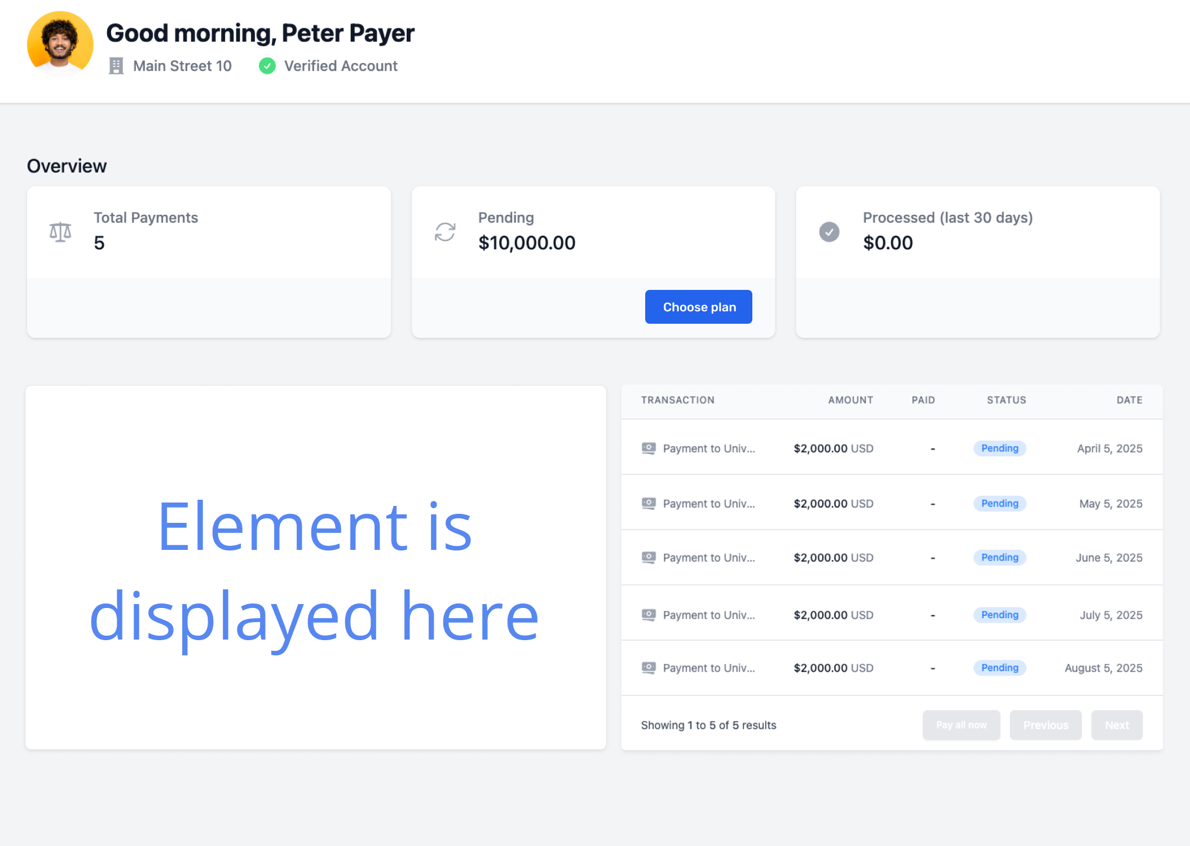Click the green Verified Account check icon
Screen dimensions: 1190x846
pos(267,66)
